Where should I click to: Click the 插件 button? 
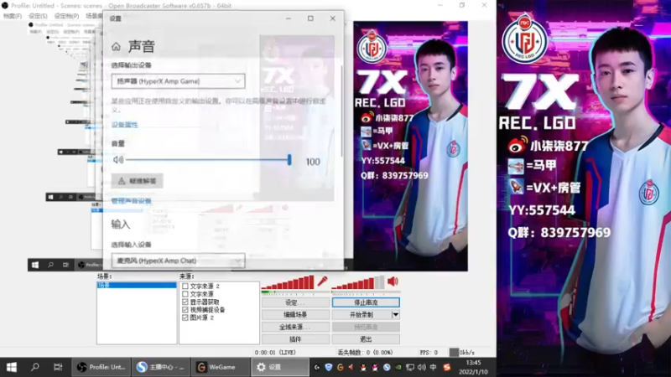pos(295,339)
